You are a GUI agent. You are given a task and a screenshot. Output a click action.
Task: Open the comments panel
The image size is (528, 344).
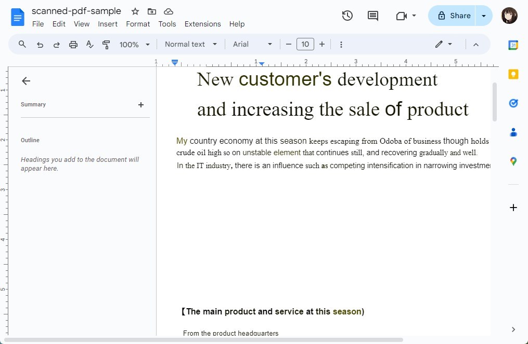tap(372, 16)
